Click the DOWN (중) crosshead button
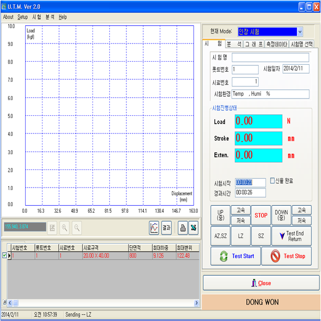Image resolution: width=321 pixels, height=321 pixels. point(281,215)
